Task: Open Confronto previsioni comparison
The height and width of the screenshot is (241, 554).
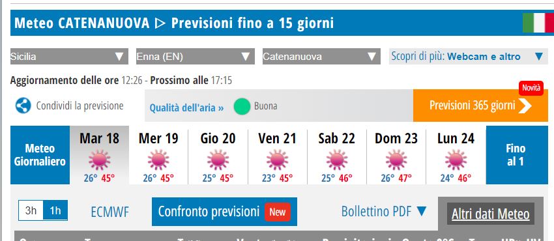Action: (224, 212)
